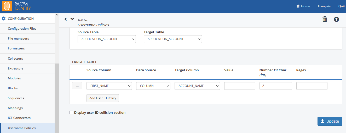
Task: Remove FIRST_NAME row with minus button
Action: 77,86
